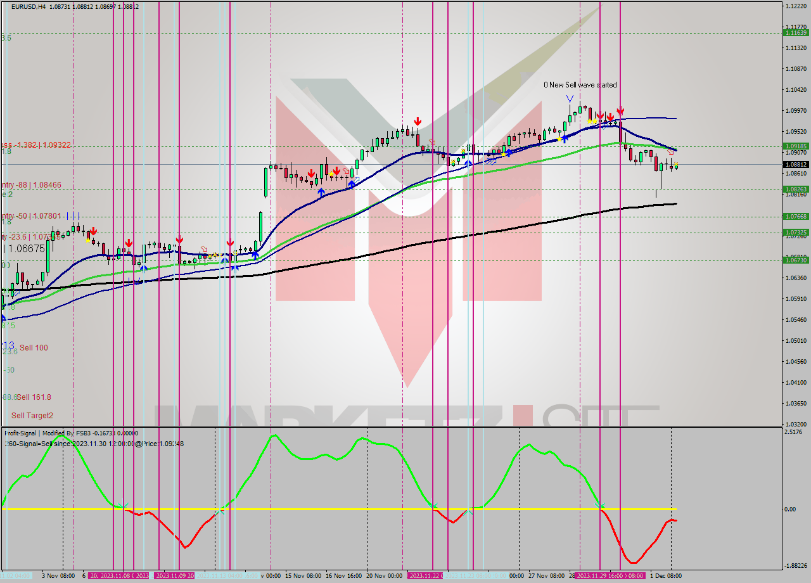Select the yellow diamond marker near the 3 Nov candles
Viewport: 811px width, 583px height.
tap(87, 241)
